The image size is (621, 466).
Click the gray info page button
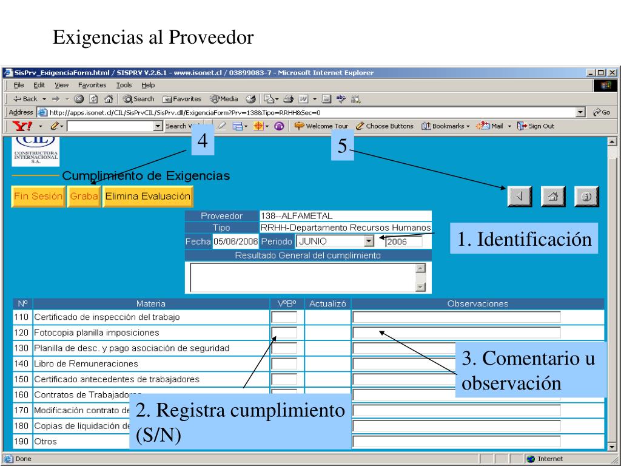(586, 196)
